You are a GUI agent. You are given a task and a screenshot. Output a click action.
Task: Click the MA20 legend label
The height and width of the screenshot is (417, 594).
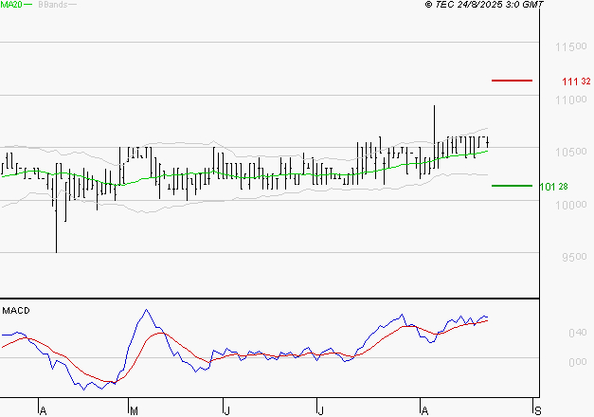point(10,5)
